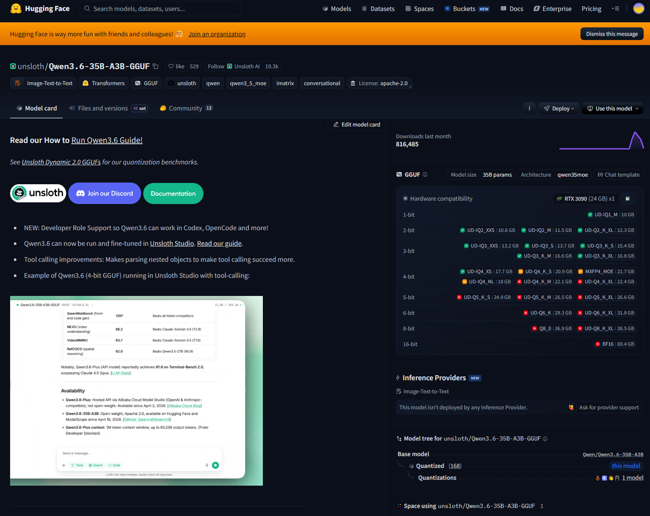The height and width of the screenshot is (516, 650).
Task: Open the Deploy dropdown
Action: [559, 108]
